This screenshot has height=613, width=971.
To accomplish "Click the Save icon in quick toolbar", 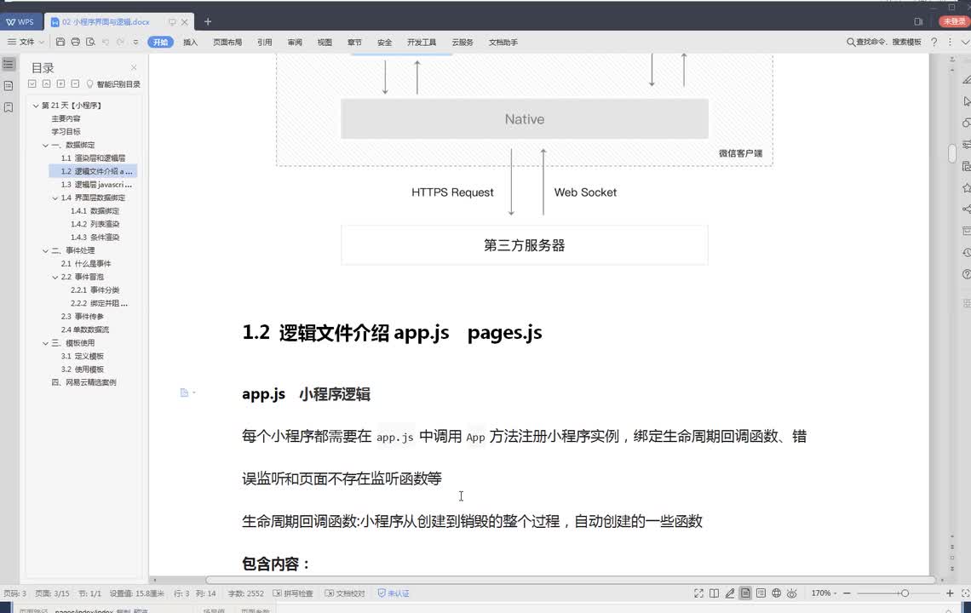I will [60, 42].
